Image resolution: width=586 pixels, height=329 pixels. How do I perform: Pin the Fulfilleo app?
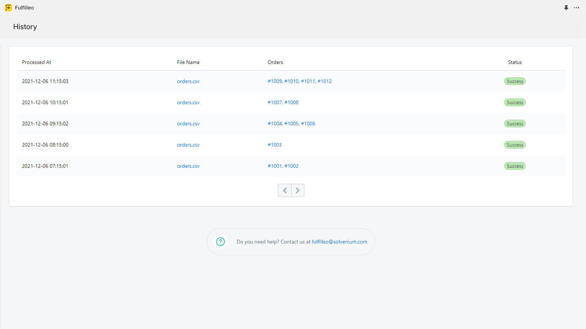click(x=566, y=7)
